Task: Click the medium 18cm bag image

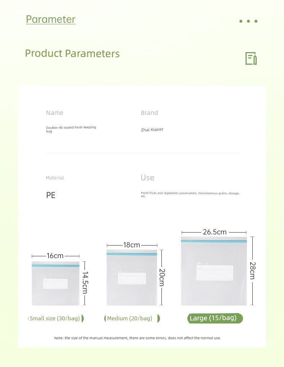Action: (x=132, y=277)
